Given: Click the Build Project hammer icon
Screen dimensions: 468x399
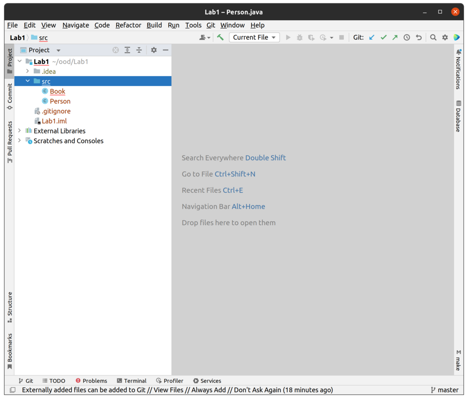Looking at the screenshot, I should point(220,37).
